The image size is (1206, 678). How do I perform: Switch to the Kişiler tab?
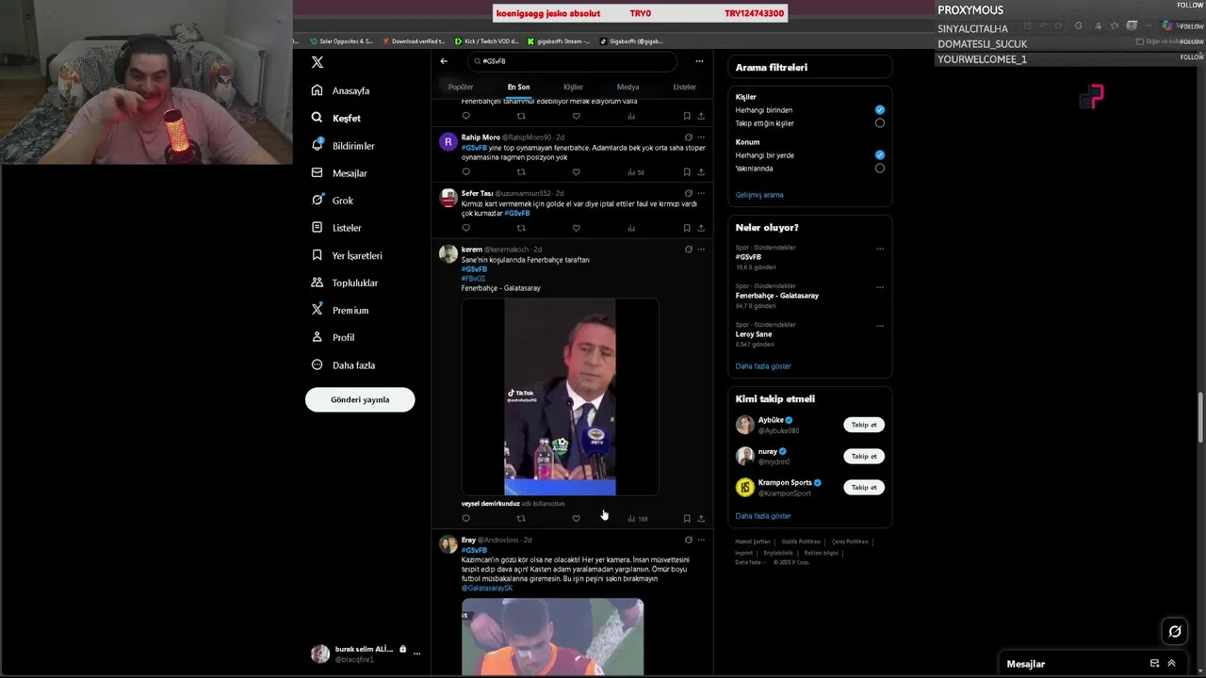573,87
